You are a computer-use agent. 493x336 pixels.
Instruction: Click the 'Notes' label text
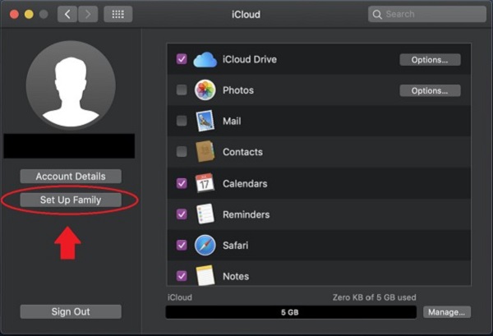click(x=236, y=276)
